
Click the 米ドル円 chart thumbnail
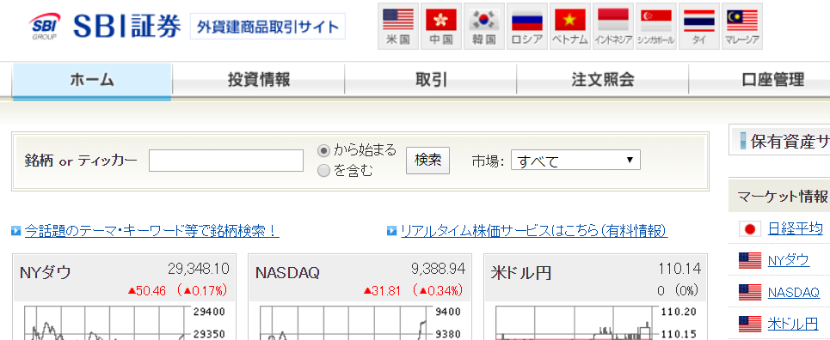point(596,321)
